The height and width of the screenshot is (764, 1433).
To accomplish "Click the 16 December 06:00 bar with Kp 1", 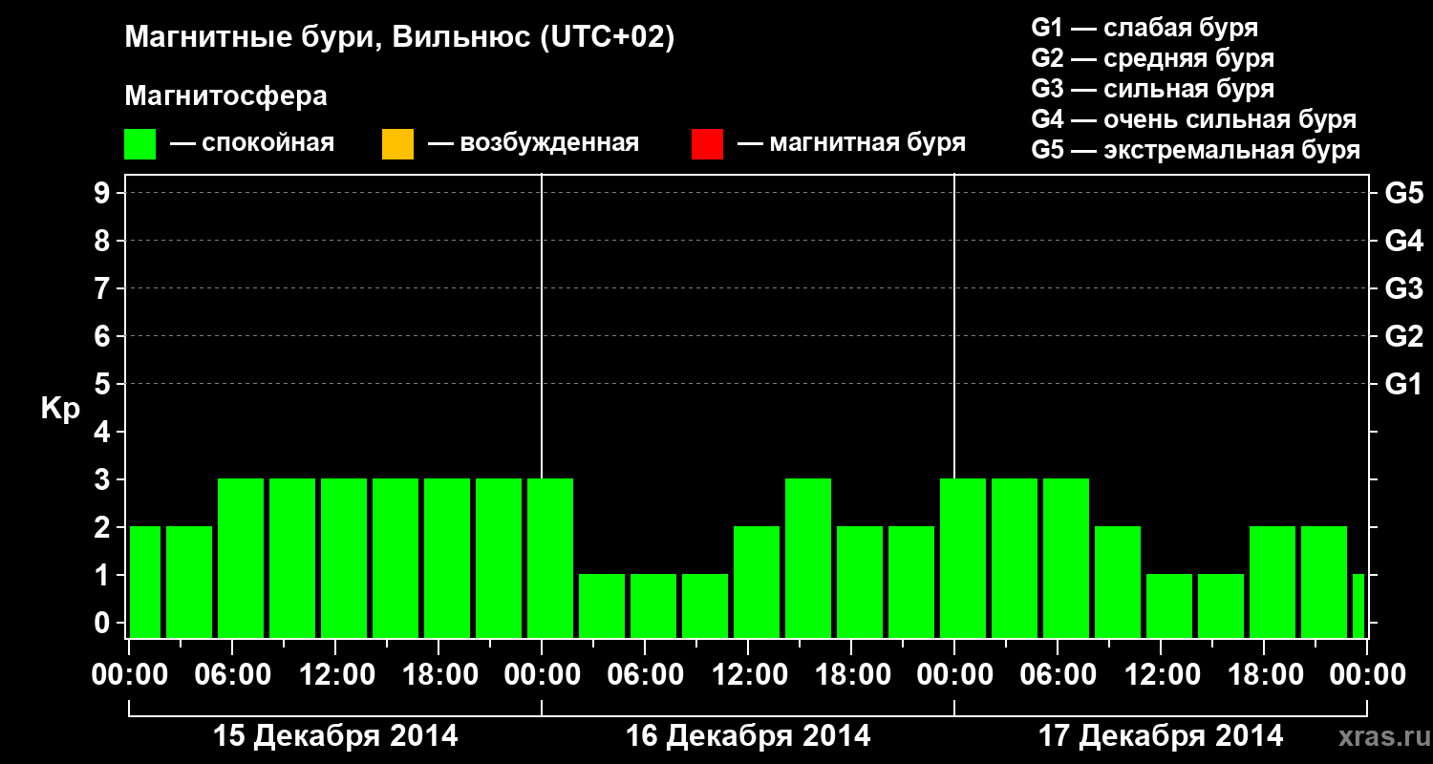I will pyautogui.click(x=653, y=605).
